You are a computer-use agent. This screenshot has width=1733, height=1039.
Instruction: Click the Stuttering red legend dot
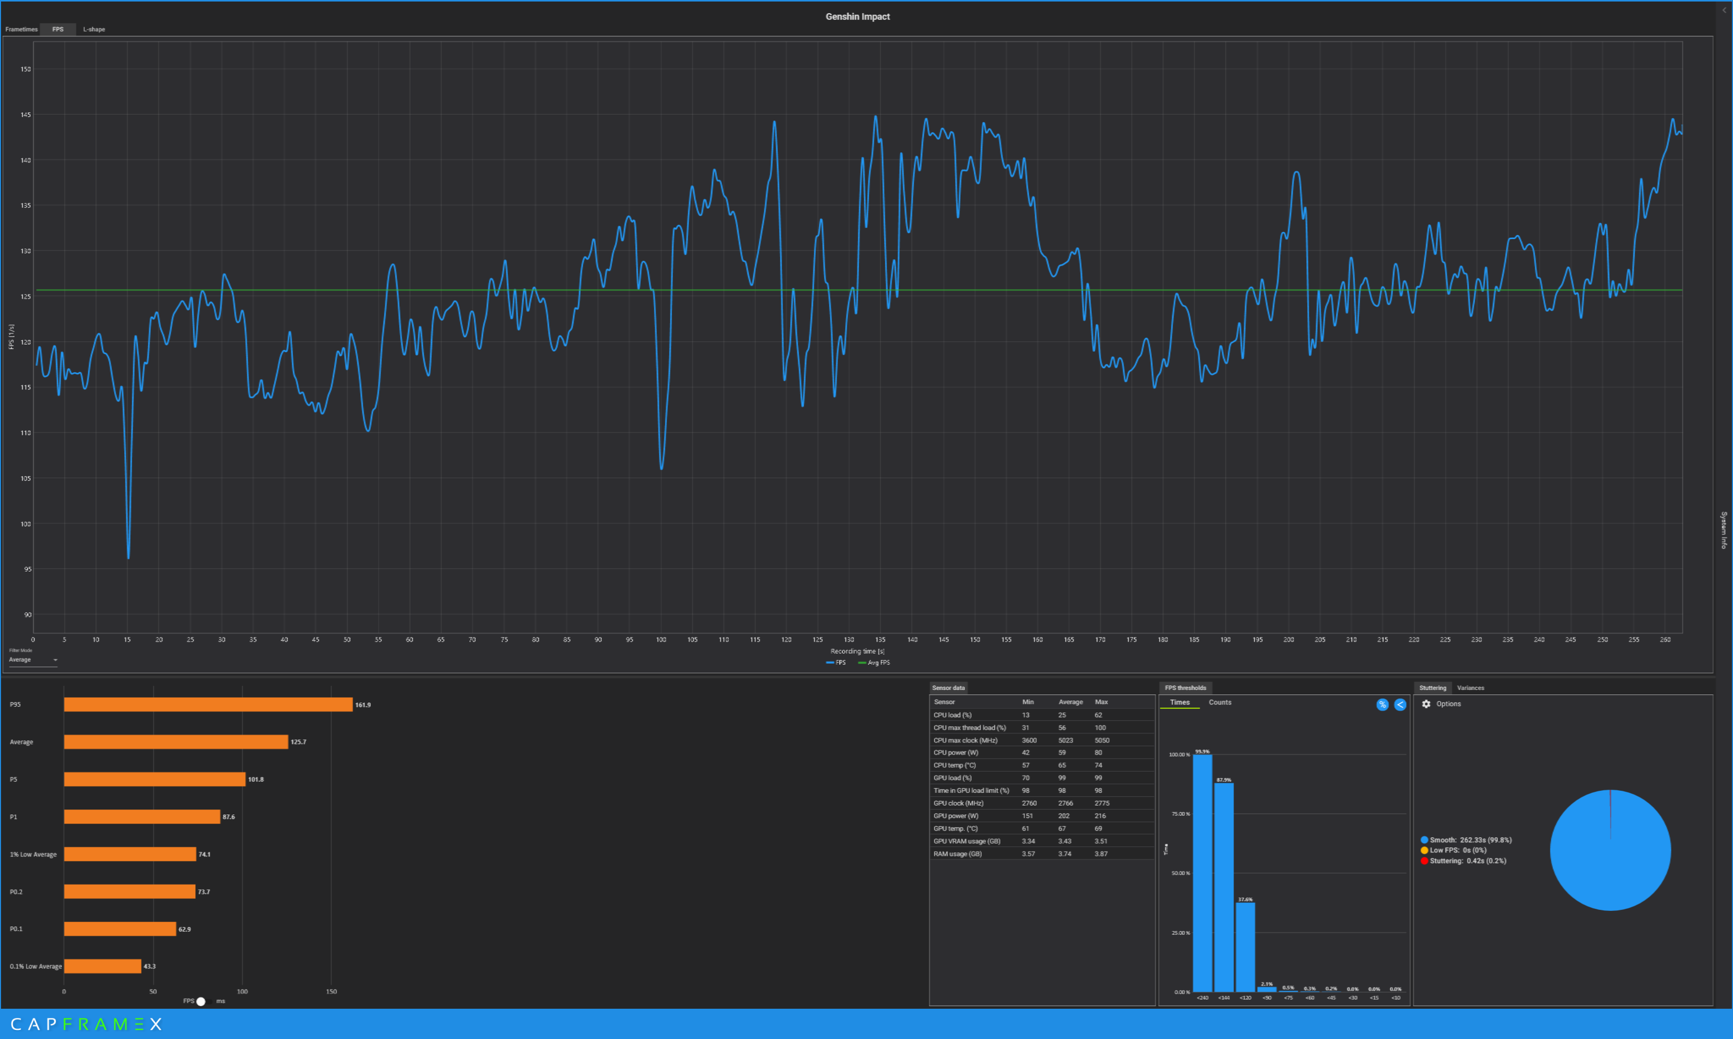[1424, 860]
